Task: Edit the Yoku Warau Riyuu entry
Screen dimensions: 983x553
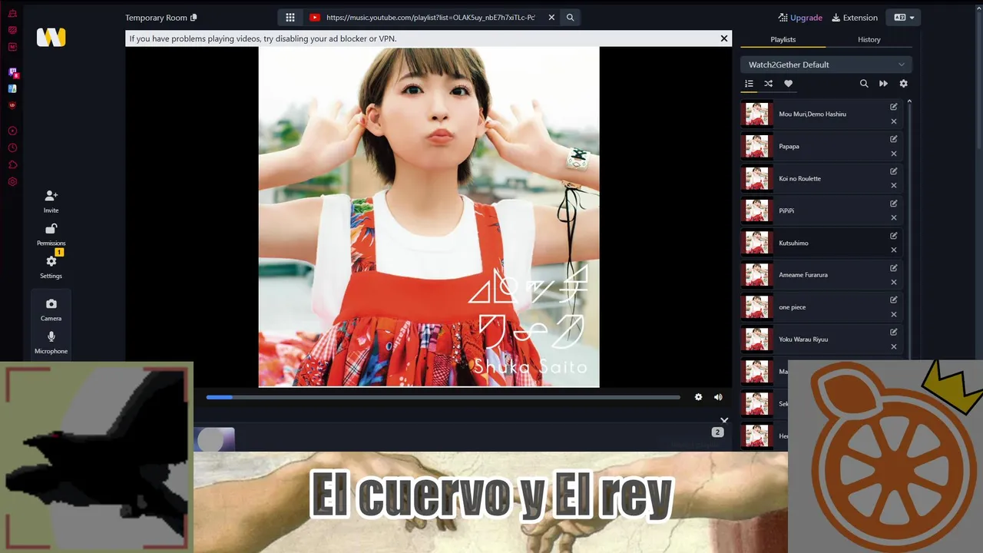Action: (x=893, y=332)
